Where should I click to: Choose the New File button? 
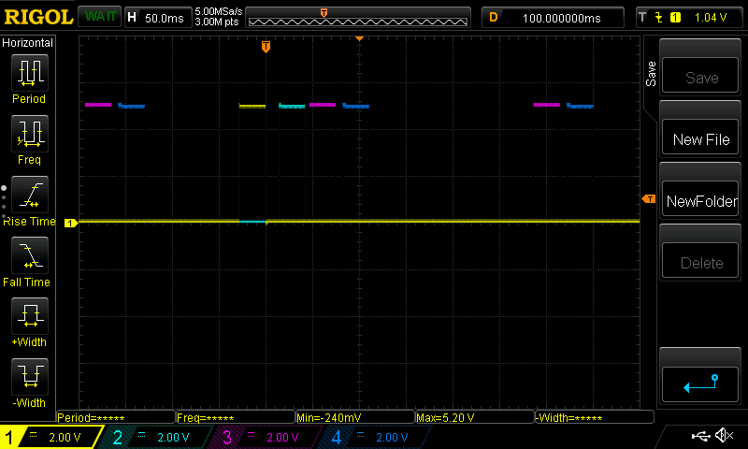coord(700,137)
